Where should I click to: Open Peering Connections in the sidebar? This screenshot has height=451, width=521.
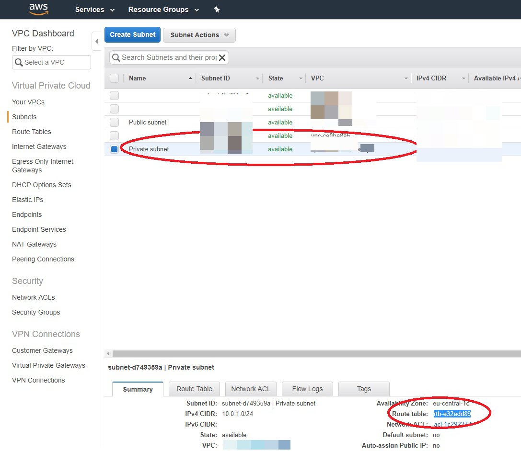point(43,259)
